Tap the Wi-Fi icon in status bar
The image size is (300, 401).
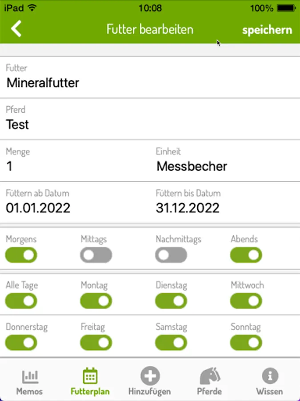[32, 8]
